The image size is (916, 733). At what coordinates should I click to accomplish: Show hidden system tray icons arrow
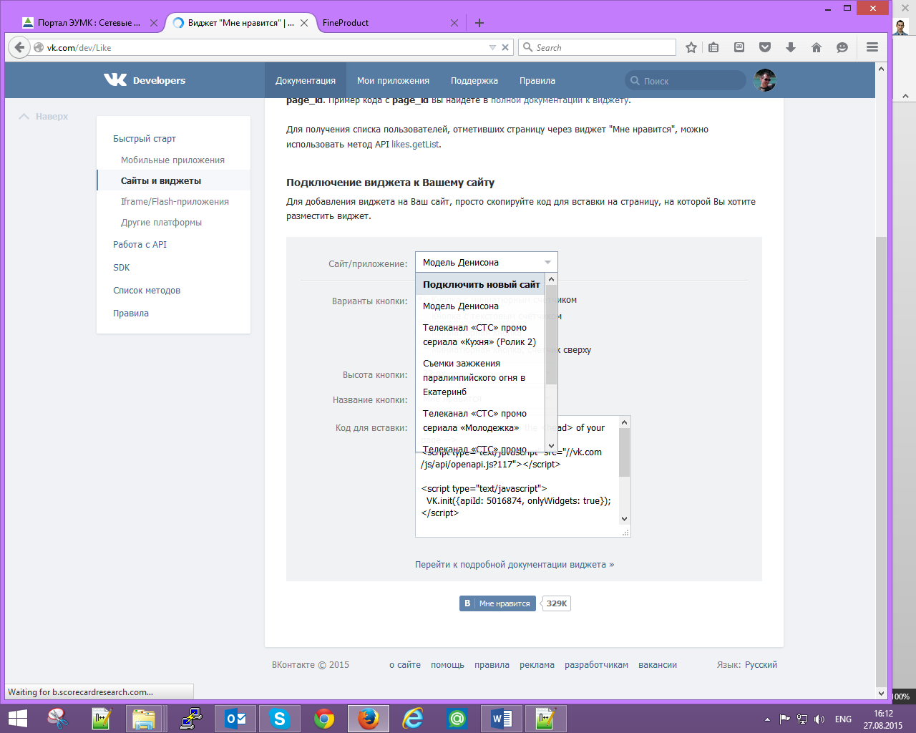(x=767, y=719)
